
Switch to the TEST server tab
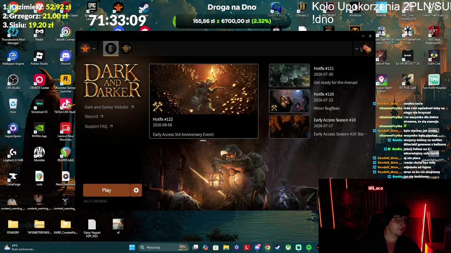(x=126, y=48)
